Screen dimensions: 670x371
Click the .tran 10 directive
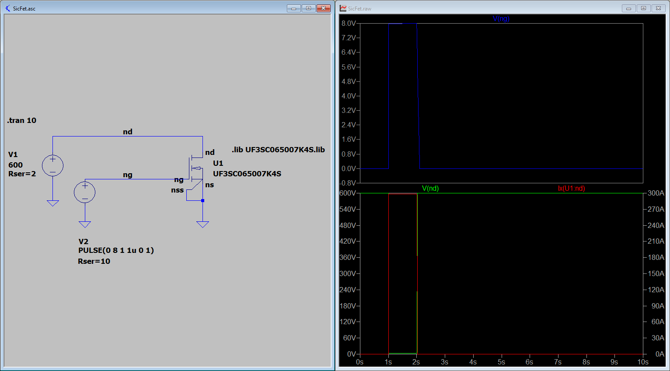click(22, 120)
